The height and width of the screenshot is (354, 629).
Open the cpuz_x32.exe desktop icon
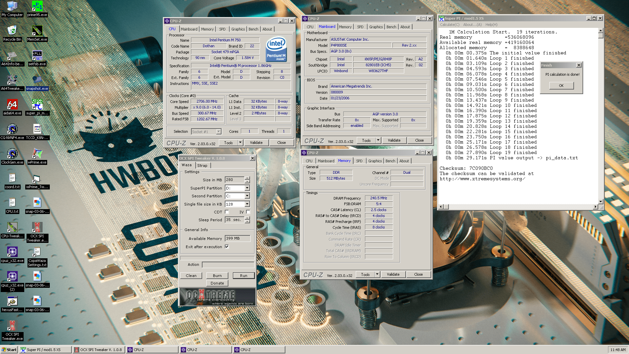coord(12,255)
